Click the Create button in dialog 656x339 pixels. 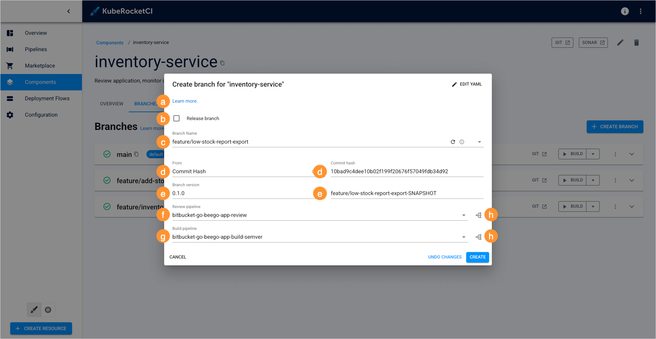(x=477, y=257)
